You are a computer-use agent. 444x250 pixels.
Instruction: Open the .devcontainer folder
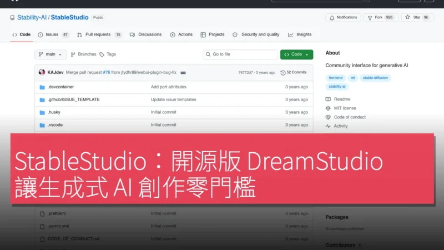[x=60, y=87]
